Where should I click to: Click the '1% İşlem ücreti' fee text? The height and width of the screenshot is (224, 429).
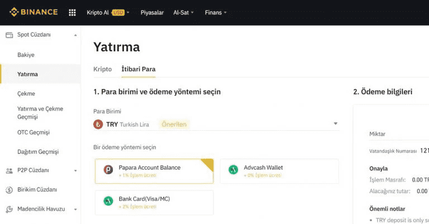click(x=137, y=175)
